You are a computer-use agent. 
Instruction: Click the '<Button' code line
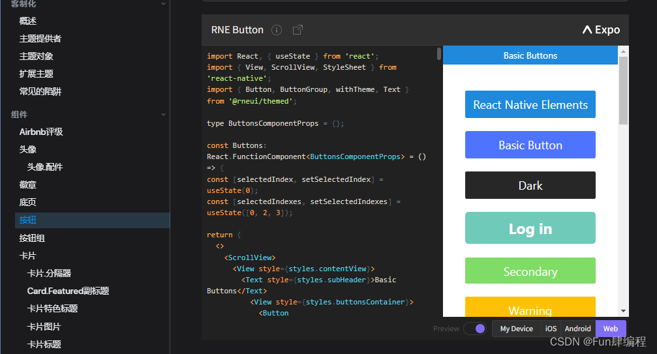point(273,313)
